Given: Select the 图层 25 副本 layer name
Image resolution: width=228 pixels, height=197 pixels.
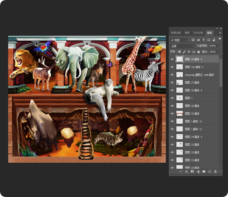Looking at the screenshot, I should click(192, 113).
